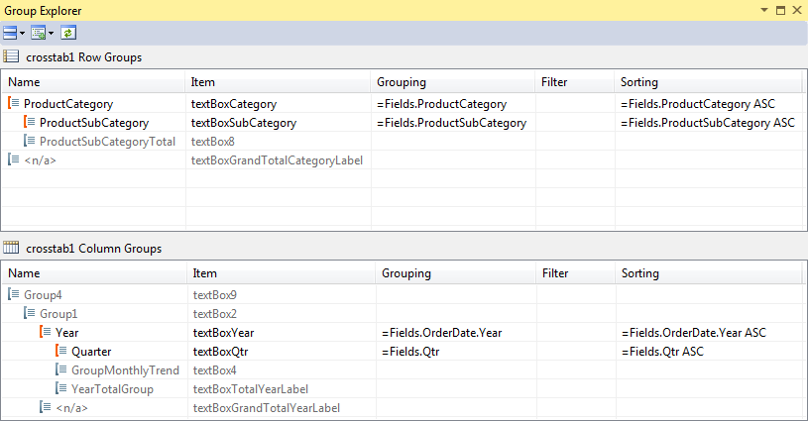
Task: Click Sorting column header in Column Groups
Action: click(x=709, y=273)
